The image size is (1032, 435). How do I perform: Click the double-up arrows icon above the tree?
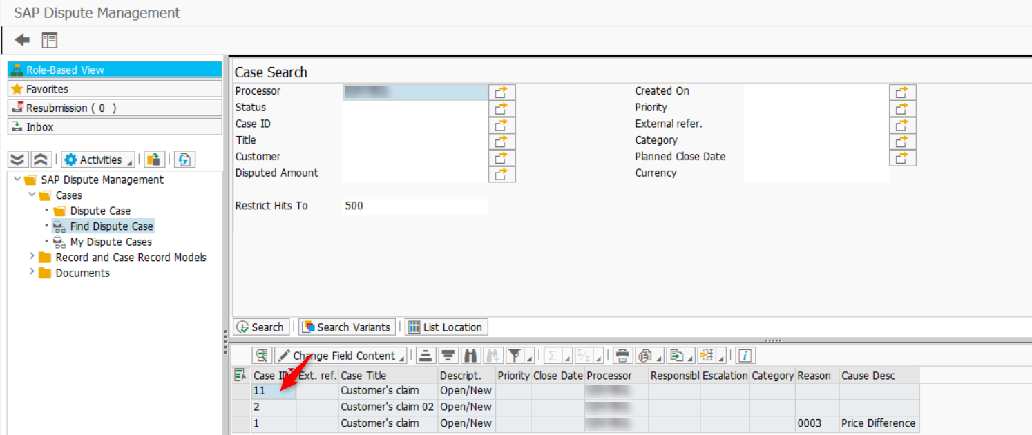41,159
